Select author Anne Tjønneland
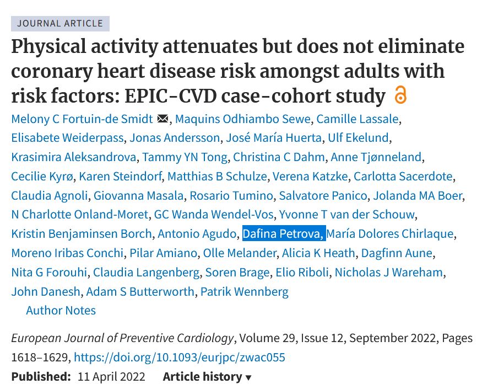The height and width of the screenshot is (384, 482). (x=376, y=157)
